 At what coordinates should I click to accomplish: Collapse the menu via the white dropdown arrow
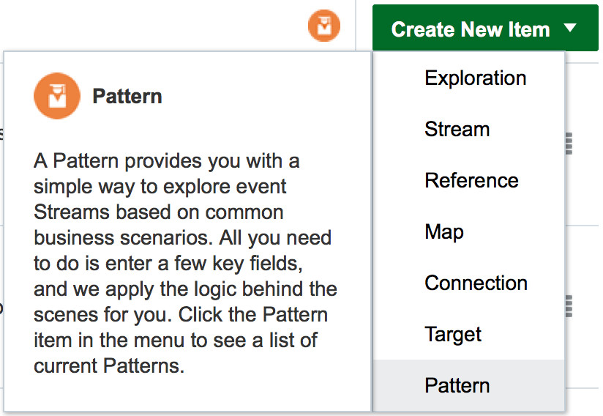pos(570,28)
